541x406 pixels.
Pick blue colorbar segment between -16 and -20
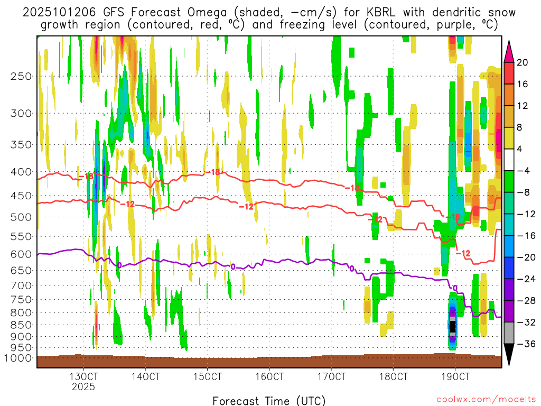pyautogui.click(x=509, y=246)
